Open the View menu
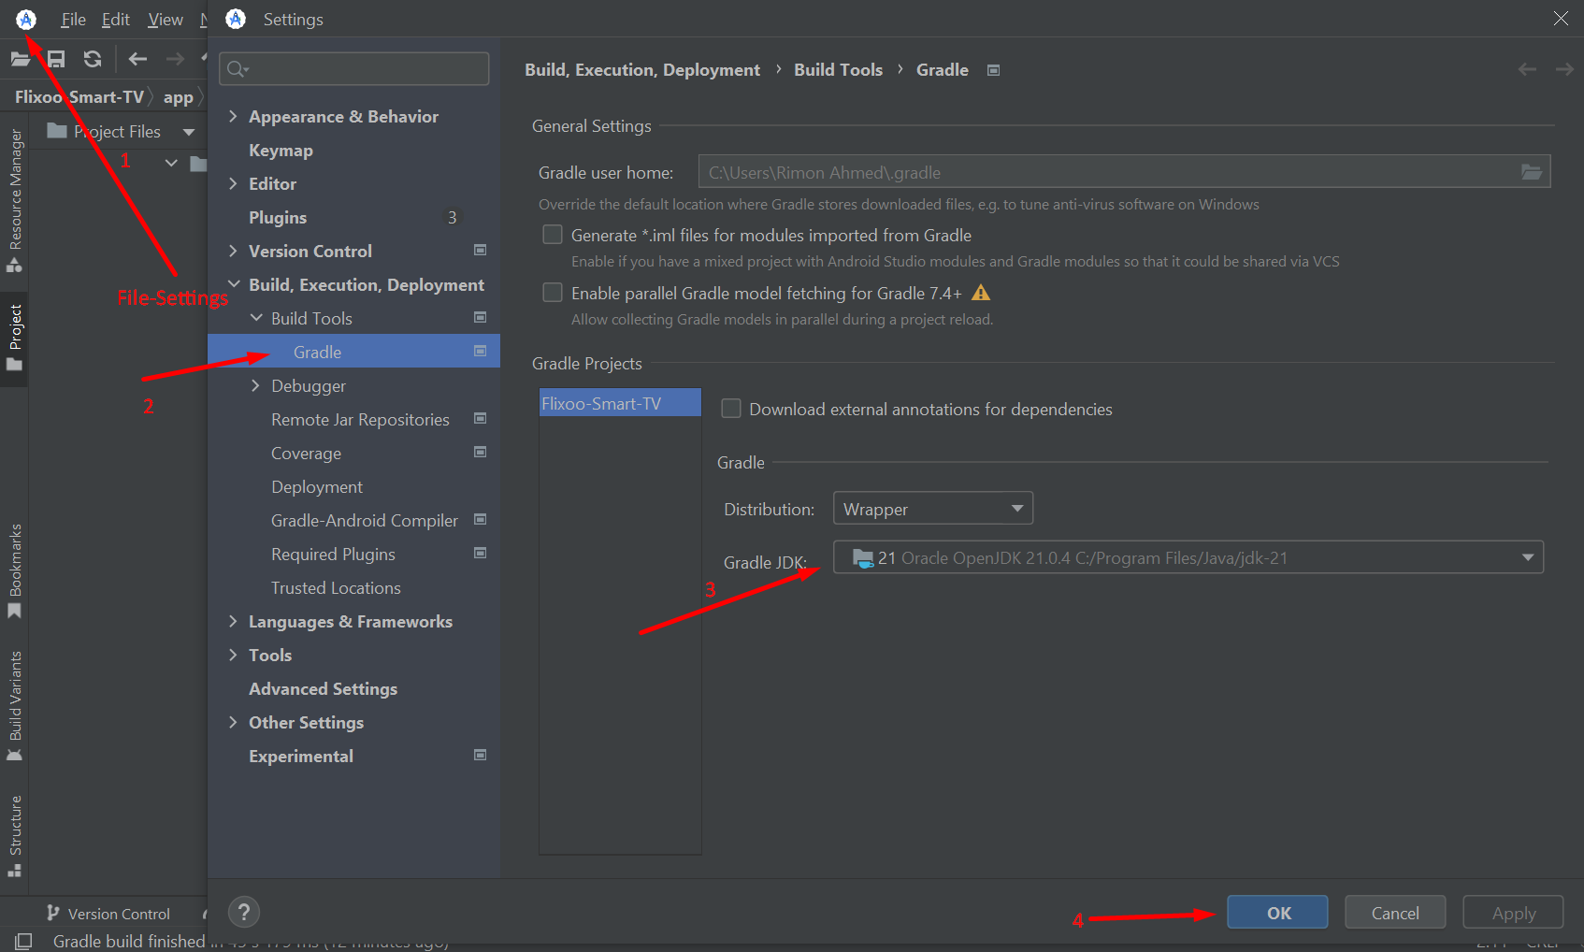The image size is (1584, 952). point(165,20)
